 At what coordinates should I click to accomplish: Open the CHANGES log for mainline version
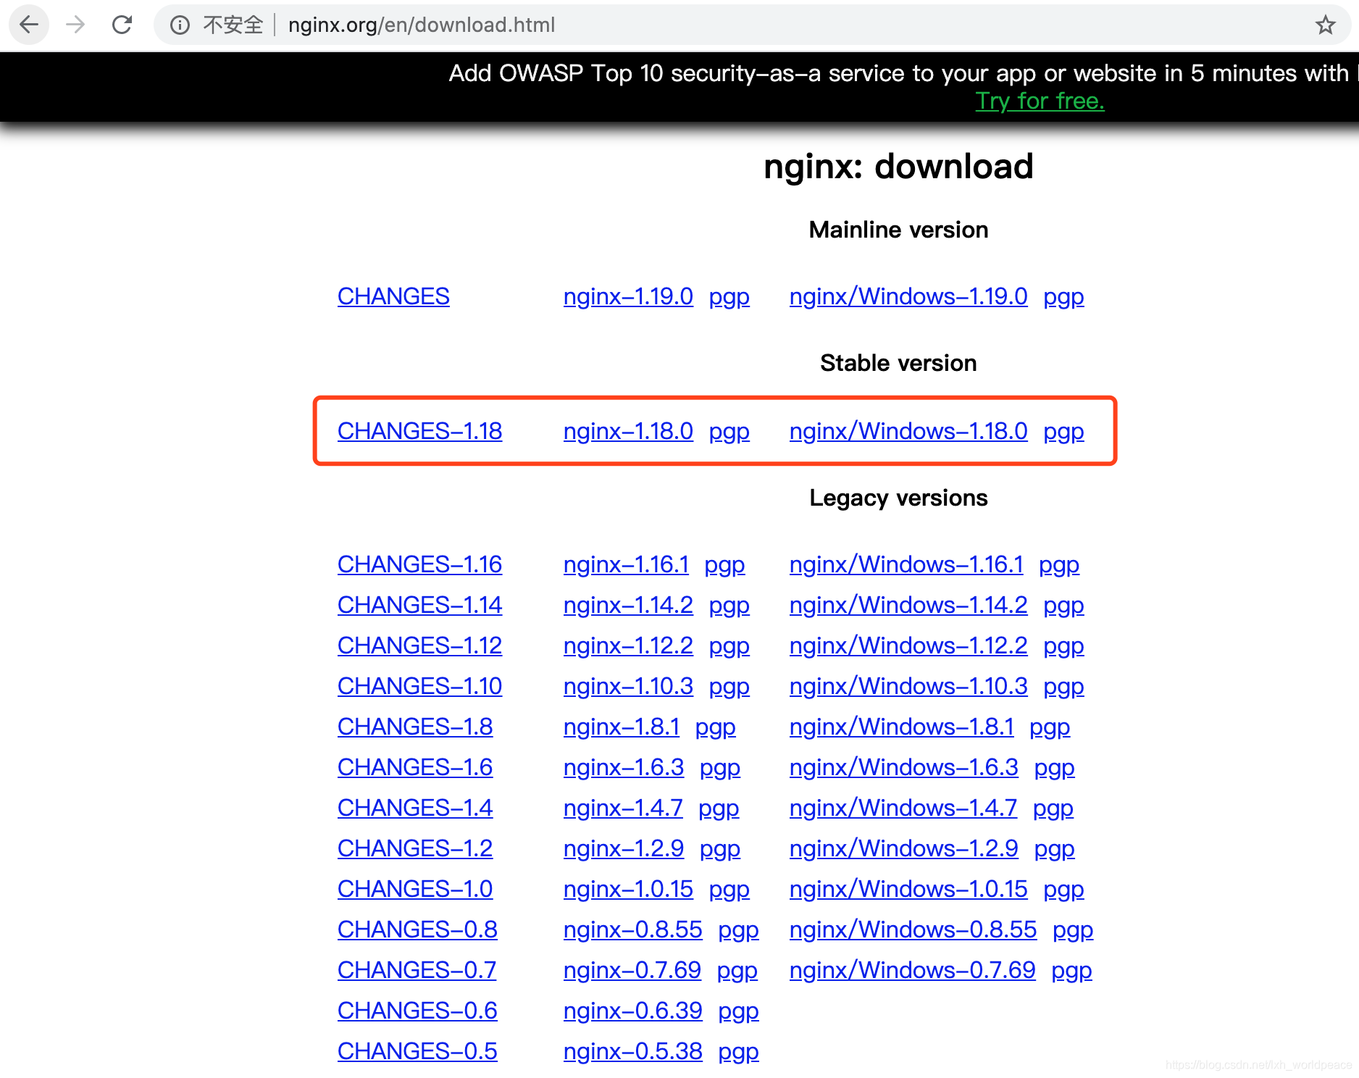[393, 296]
